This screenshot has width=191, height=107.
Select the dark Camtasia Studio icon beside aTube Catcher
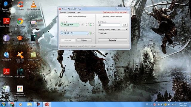[33, 39]
